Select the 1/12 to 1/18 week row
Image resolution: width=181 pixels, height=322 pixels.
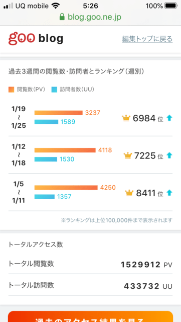coord(90,155)
